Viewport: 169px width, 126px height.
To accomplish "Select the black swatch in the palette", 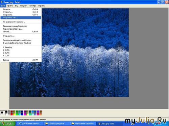I will click(6, 112).
